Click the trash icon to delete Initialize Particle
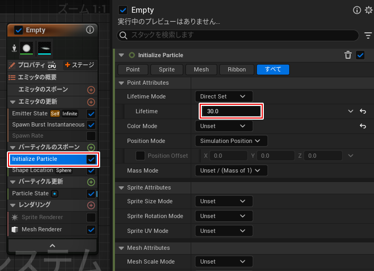The image size is (374, 271). pos(348,55)
